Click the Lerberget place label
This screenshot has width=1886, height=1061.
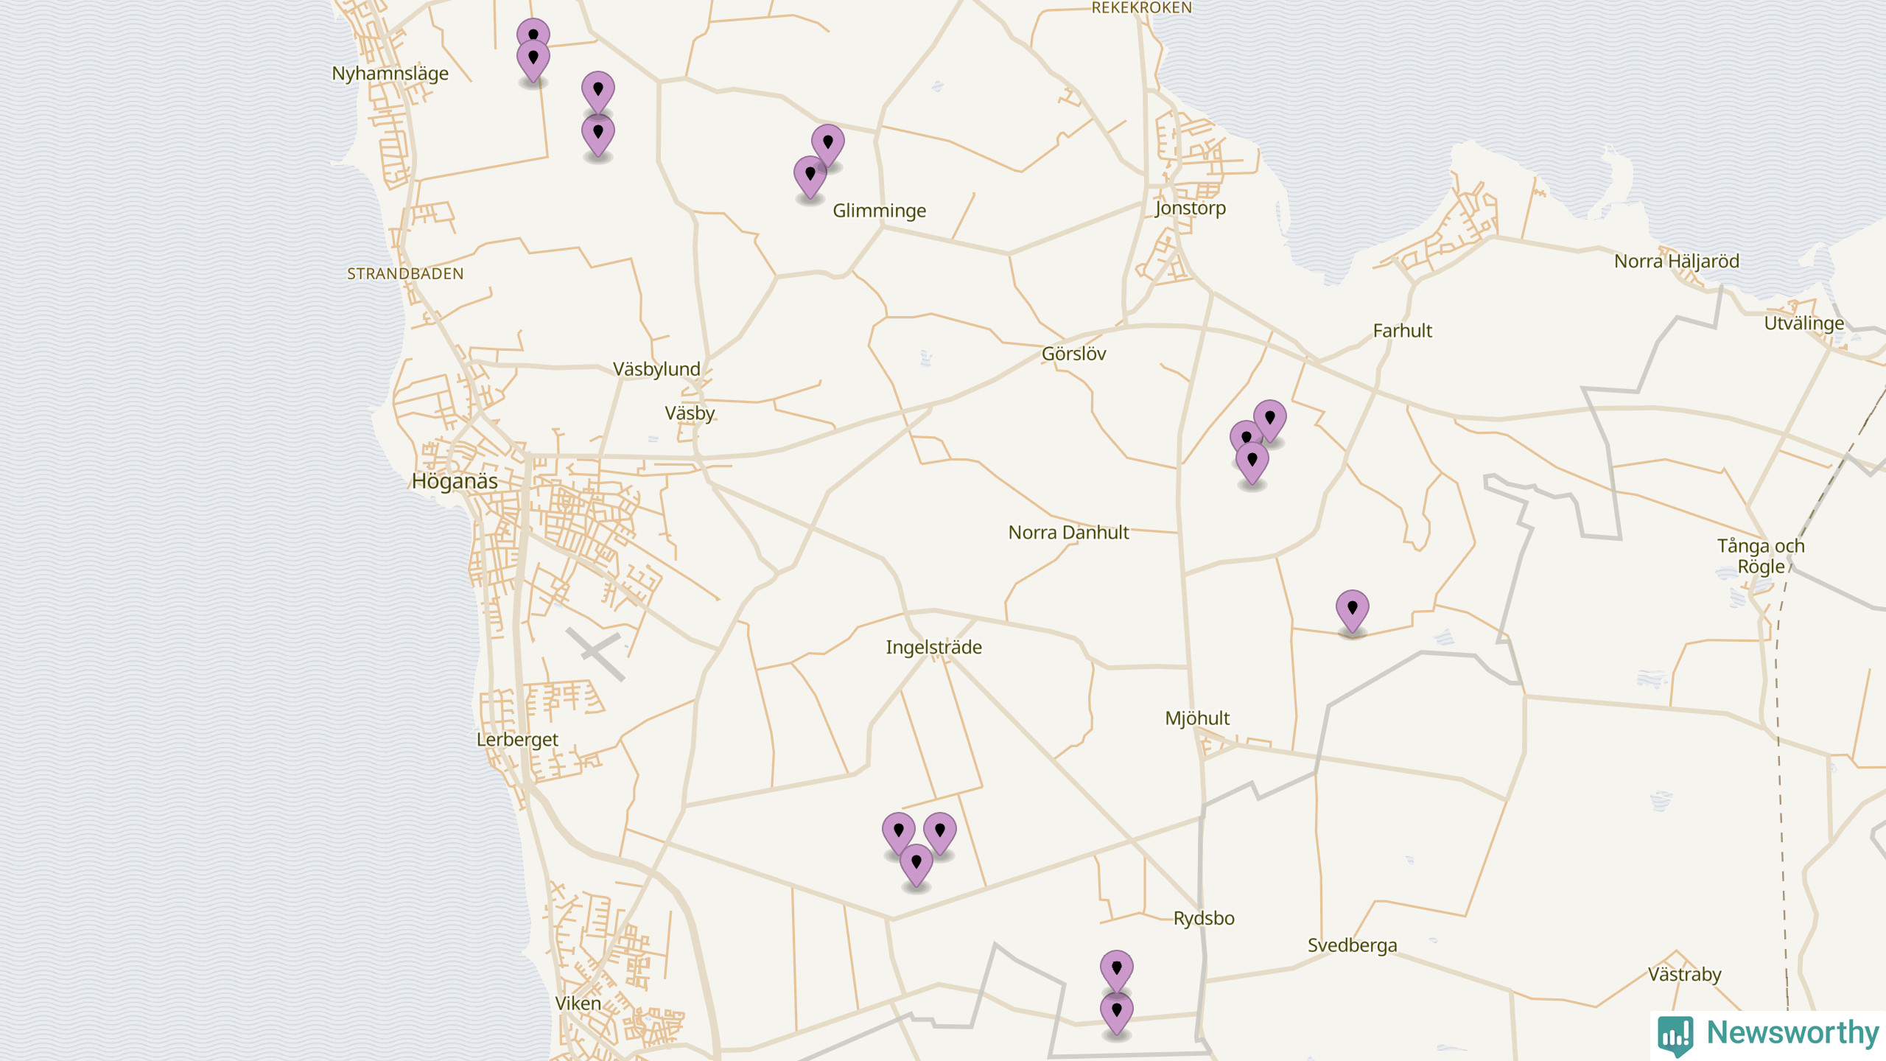(x=517, y=740)
